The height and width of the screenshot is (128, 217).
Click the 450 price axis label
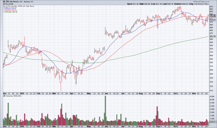pyautogui.click(x=211, y=39)
